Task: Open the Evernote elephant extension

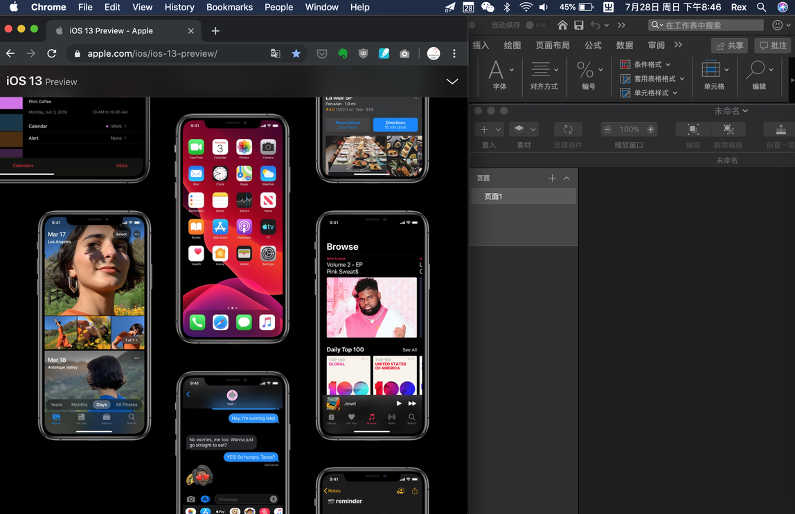Action: (x=343, y=53)
